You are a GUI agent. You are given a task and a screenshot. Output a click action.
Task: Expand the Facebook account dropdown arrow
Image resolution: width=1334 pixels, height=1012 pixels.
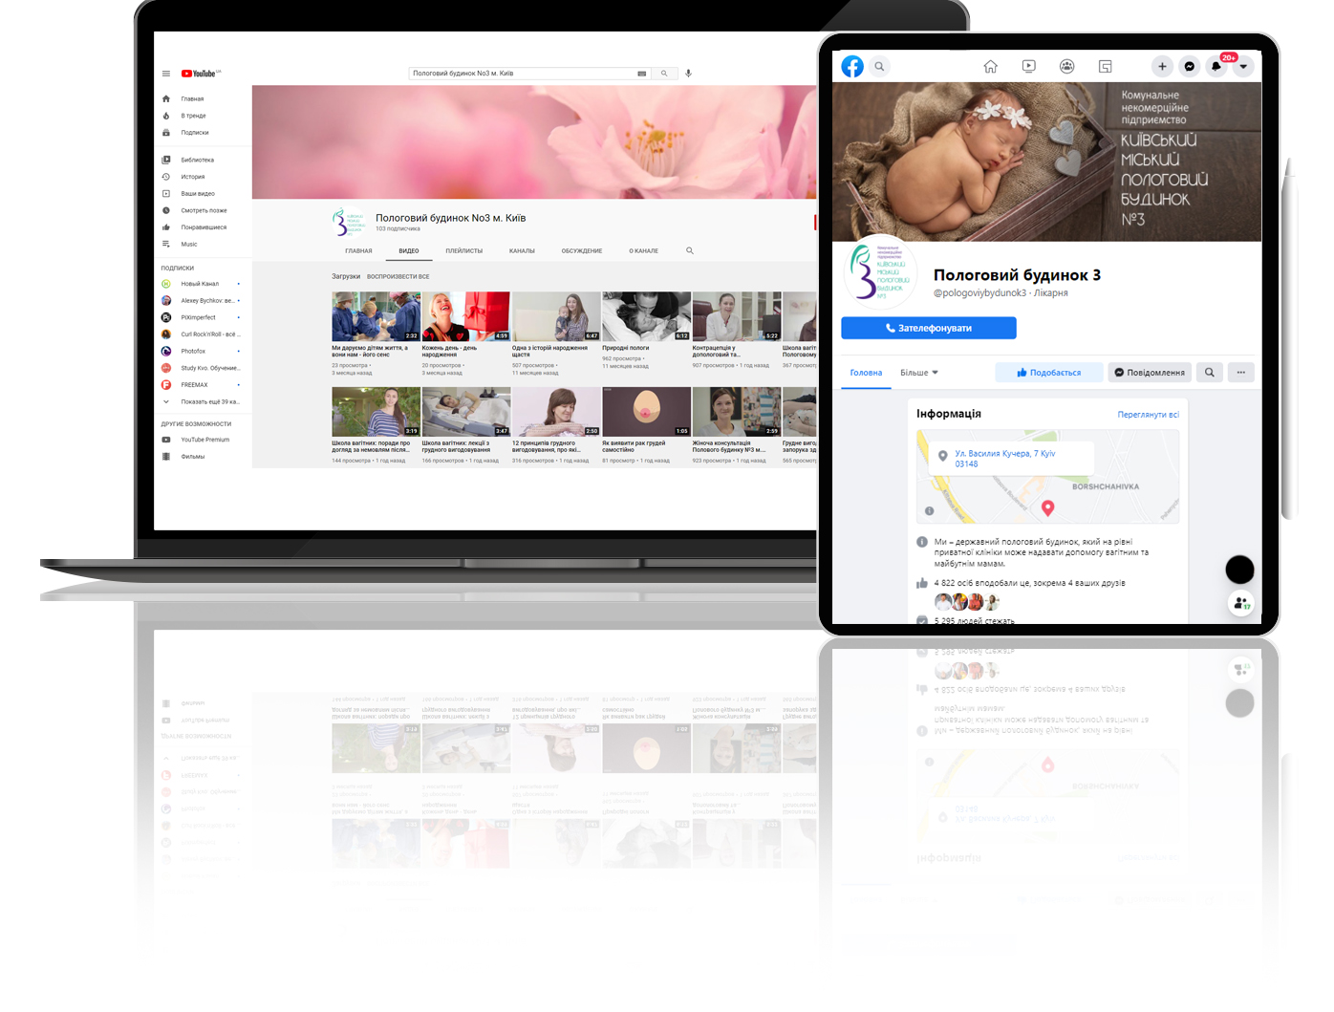(x=1242, y=66)
